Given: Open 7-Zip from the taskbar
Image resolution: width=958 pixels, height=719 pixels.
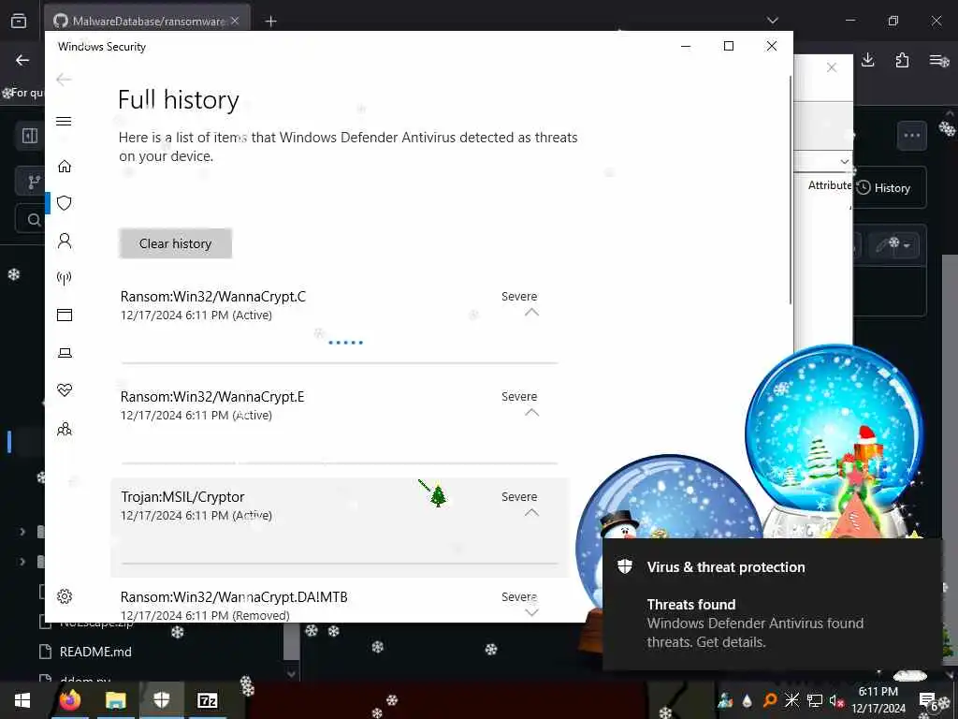Looking at the screenshot, I should click(207, 700).
